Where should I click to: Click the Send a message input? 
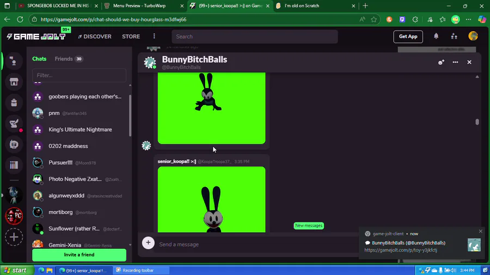click(256, 245)
